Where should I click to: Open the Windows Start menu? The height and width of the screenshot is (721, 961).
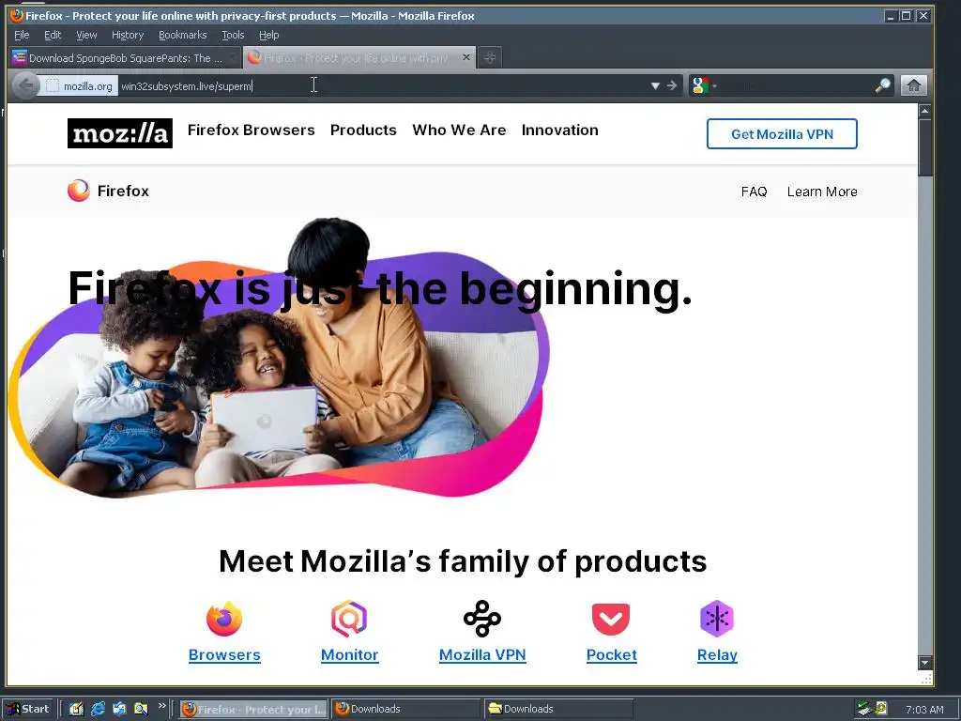coord(27,709)
